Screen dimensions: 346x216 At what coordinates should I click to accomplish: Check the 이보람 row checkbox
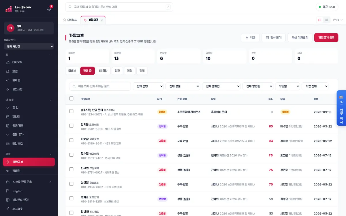tap(72, 140)
